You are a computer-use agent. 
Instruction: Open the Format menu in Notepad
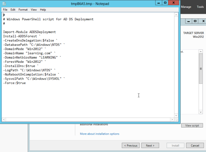pos(23,10)
